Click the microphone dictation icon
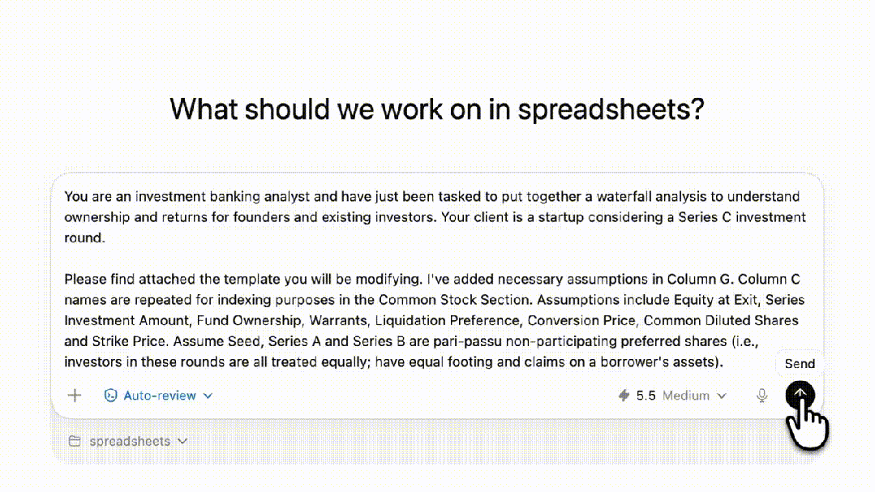 [x=761, y=396]
